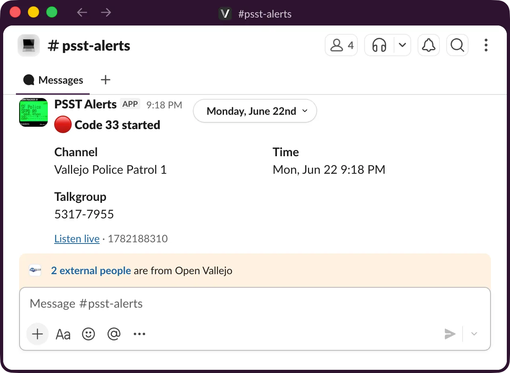510x373 pixels.
Task: Click the APP badge next to PSST Alerts
Action: [x=130, y=104]
